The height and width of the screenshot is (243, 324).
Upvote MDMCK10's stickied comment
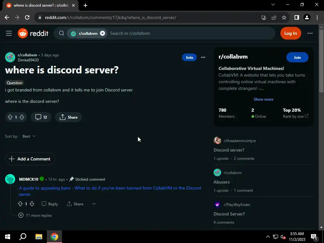[x=20, y=204]
